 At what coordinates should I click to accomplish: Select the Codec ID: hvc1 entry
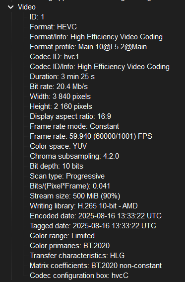click(x=55, y=57)
